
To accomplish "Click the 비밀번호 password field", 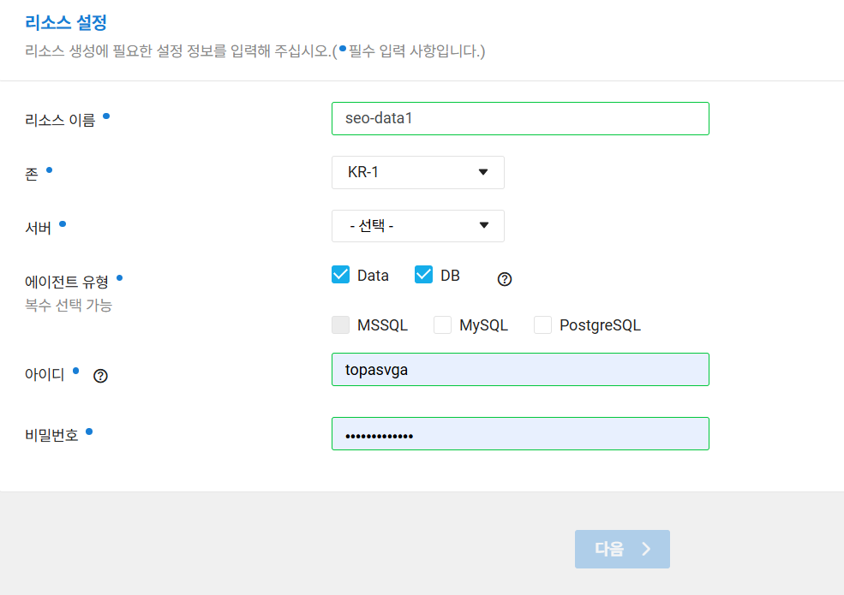I will click(x=520, y=433).
